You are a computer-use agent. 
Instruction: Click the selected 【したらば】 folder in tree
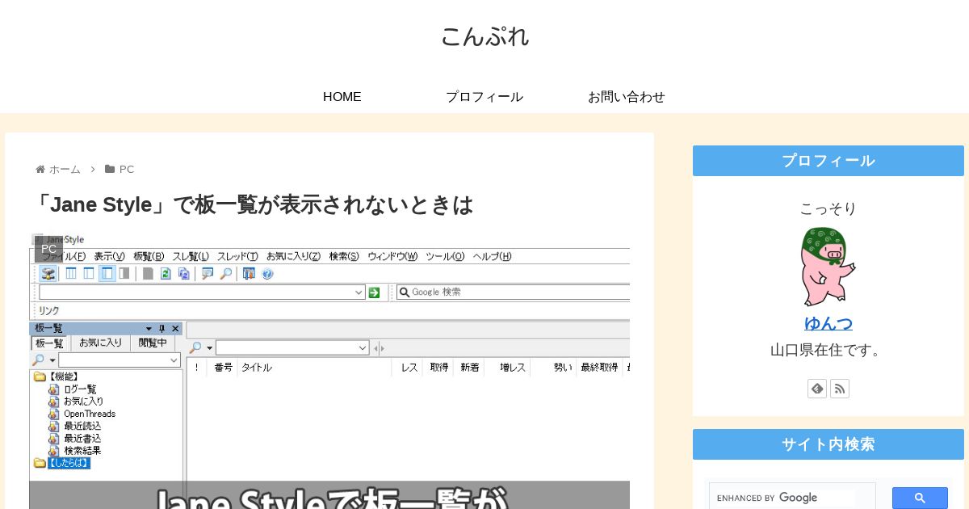69,463
